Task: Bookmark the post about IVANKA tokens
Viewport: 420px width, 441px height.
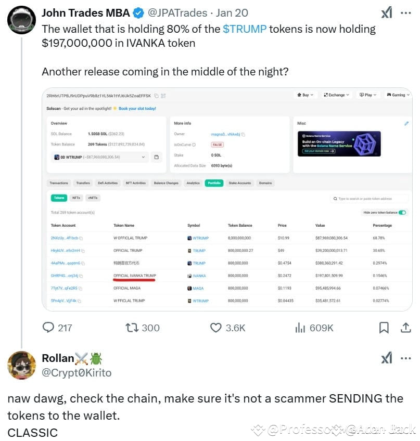Action: coord(384,328)
